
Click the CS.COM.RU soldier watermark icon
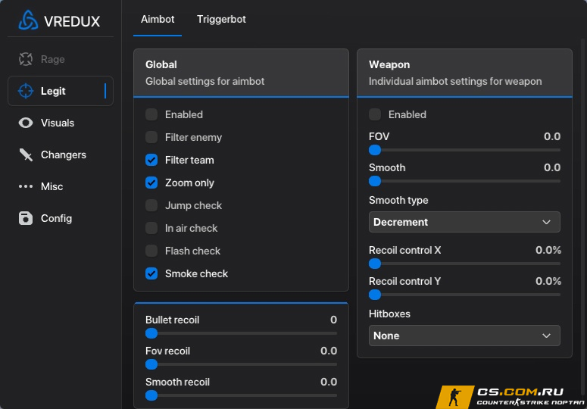455,397
